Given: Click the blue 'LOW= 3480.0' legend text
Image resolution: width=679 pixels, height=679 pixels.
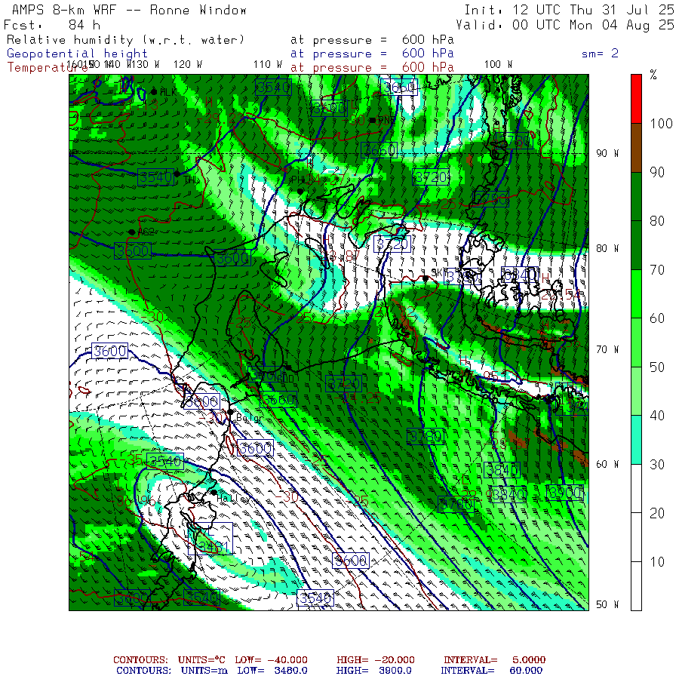Looking at the screenshot, I should pos(272,671).
